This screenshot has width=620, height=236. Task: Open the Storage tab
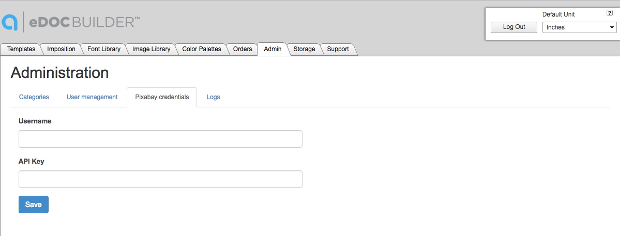tap(304, 49)
